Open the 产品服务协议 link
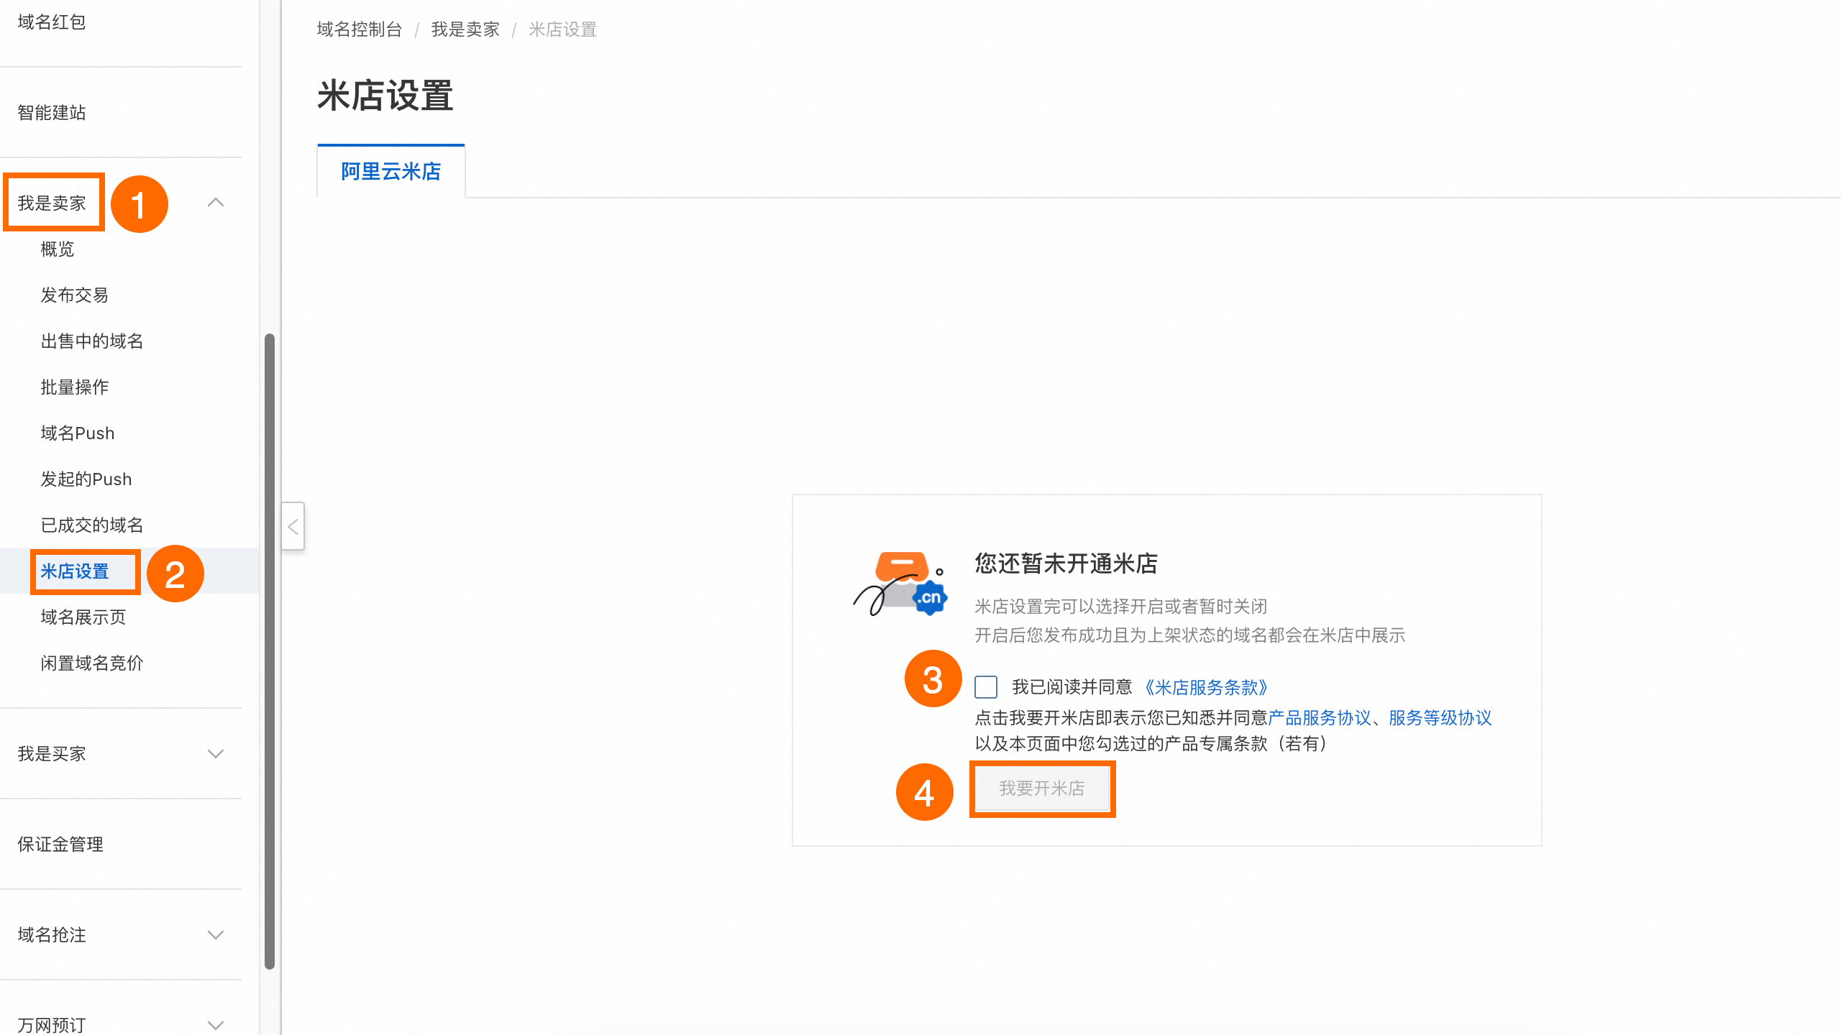Image resolution: width=1841 pixels, height=1035 pixels. tap(1320, 717)
